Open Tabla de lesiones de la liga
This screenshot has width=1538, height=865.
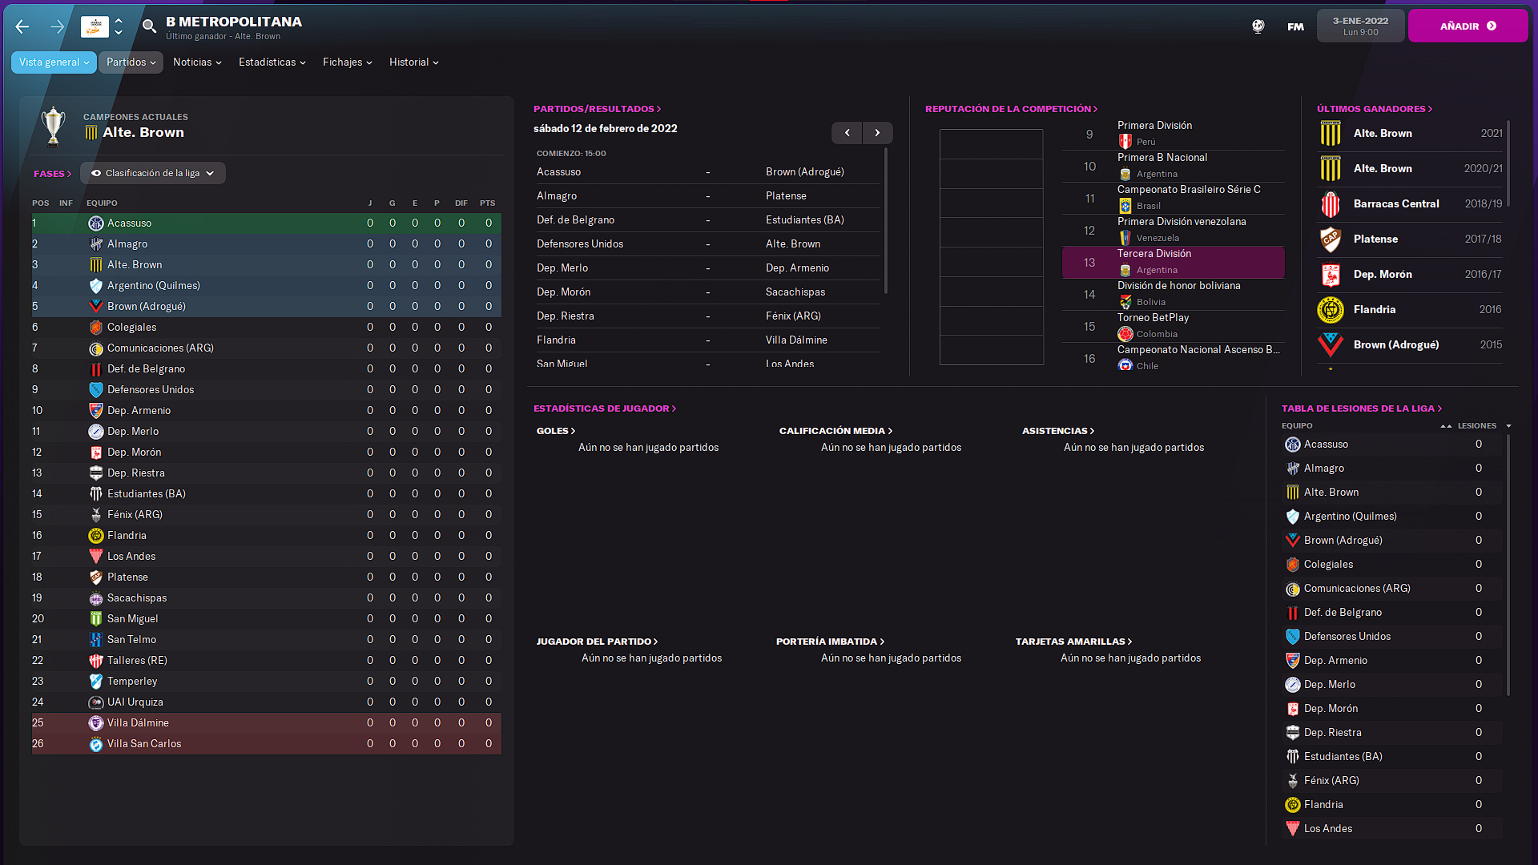[x=1362, y=408]
